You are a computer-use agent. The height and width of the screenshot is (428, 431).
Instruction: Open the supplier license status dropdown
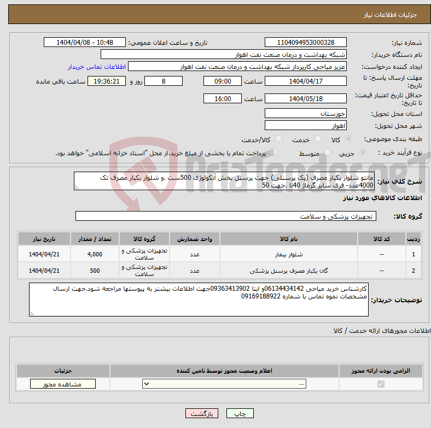pyautogui.click(x=224, y=384)
